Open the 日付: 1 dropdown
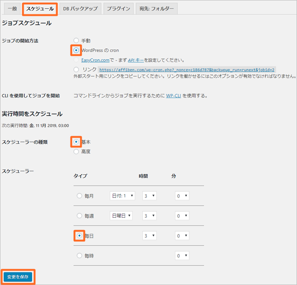This screenshot has width=297, height=285. click(122, 196)
